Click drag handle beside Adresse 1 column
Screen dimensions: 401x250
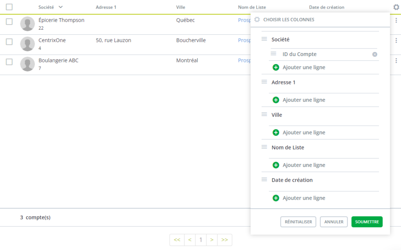(x=264, y=82)
